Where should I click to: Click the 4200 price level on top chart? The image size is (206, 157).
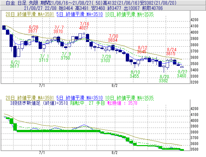click(194, 20)
